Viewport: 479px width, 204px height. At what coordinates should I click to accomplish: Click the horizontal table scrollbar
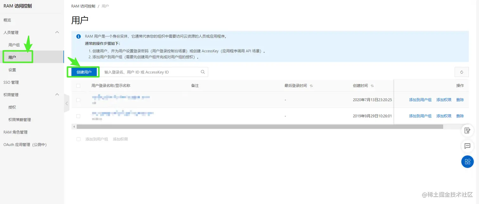[x=259, y=127]
